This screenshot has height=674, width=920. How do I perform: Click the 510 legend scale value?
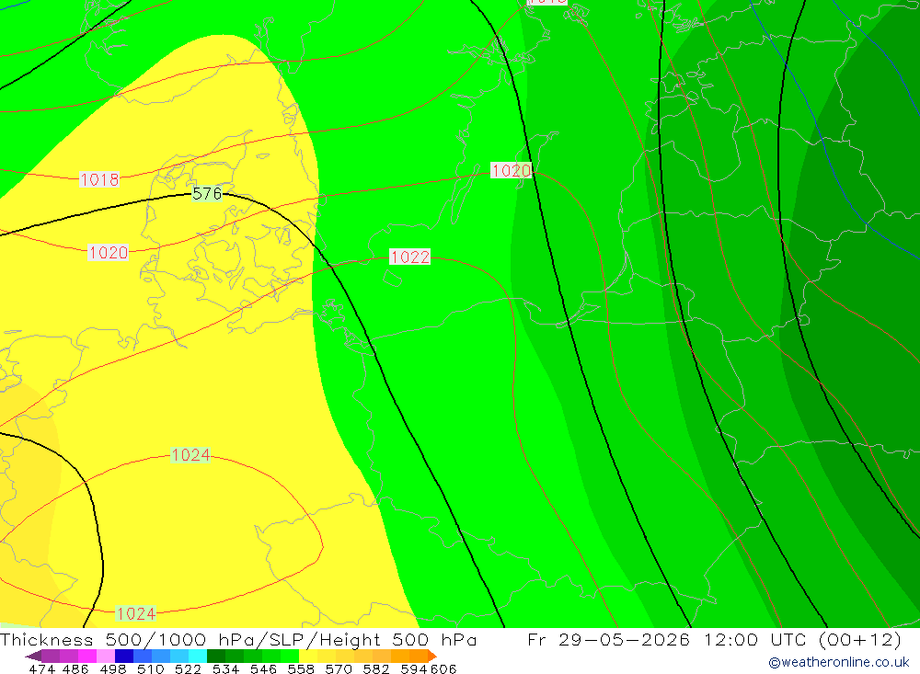click(150, 668)
